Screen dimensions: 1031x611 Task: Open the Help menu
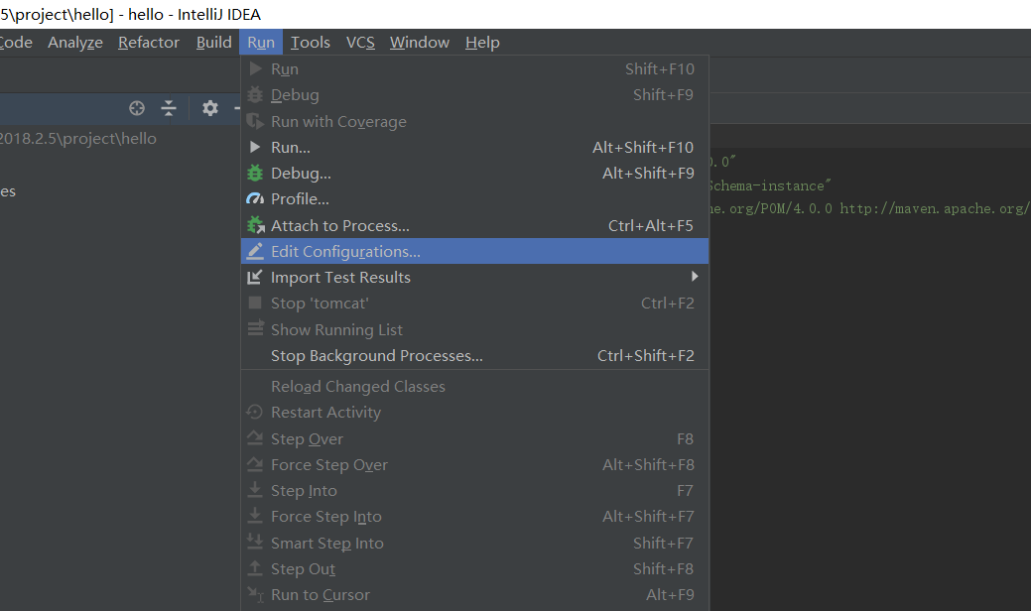coord(482,42)
